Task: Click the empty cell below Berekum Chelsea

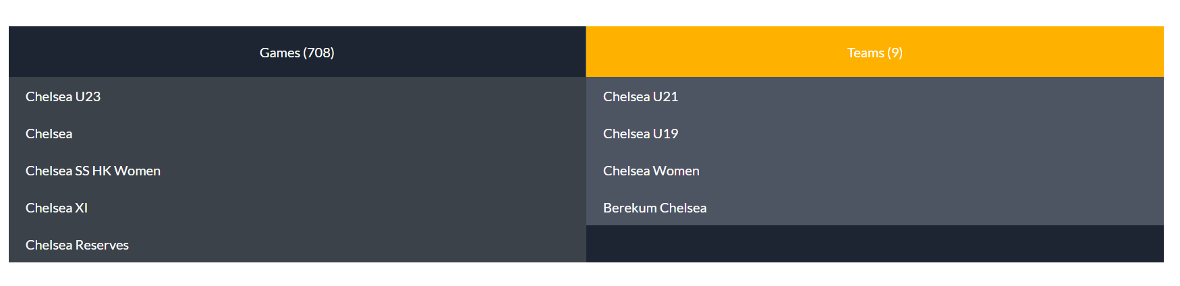Action: point(874,244)
